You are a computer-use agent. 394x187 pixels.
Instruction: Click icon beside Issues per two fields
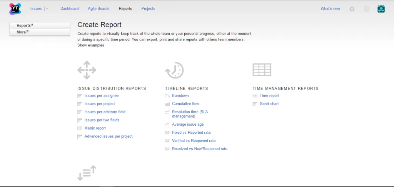[80, 120]
